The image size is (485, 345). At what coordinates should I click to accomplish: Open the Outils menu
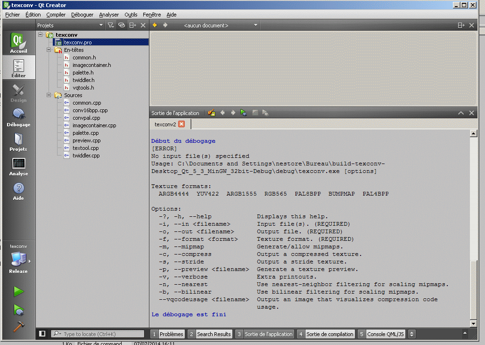pyautogui.click(x=131, y=15)
